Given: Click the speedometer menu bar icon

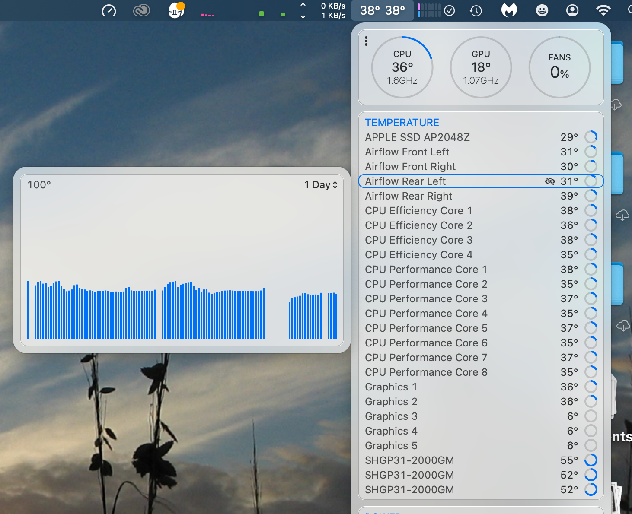Looking at the screenshot, I should [x=109, y=10].
